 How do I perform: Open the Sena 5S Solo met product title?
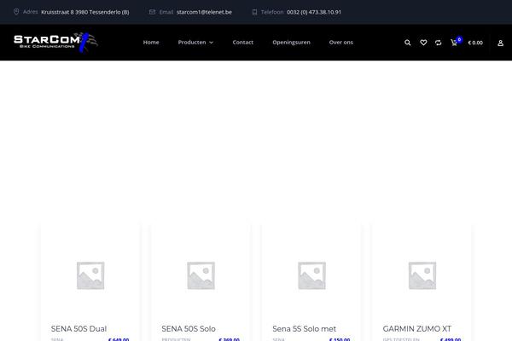[x=304, y=328]
